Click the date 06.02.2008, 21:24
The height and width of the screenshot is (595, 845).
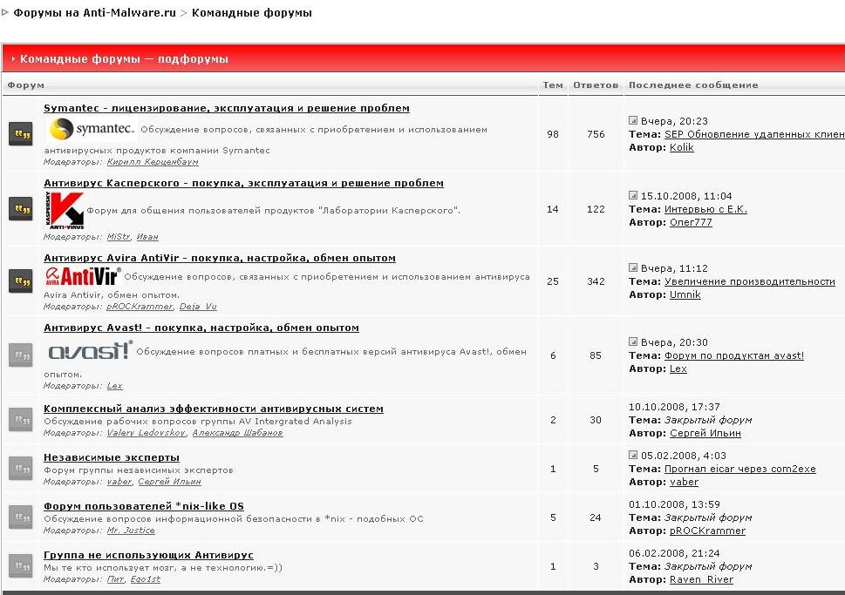(x=674, y=553)
